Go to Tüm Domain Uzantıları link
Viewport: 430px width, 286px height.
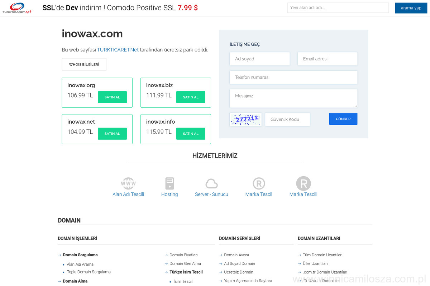point(322,255)
